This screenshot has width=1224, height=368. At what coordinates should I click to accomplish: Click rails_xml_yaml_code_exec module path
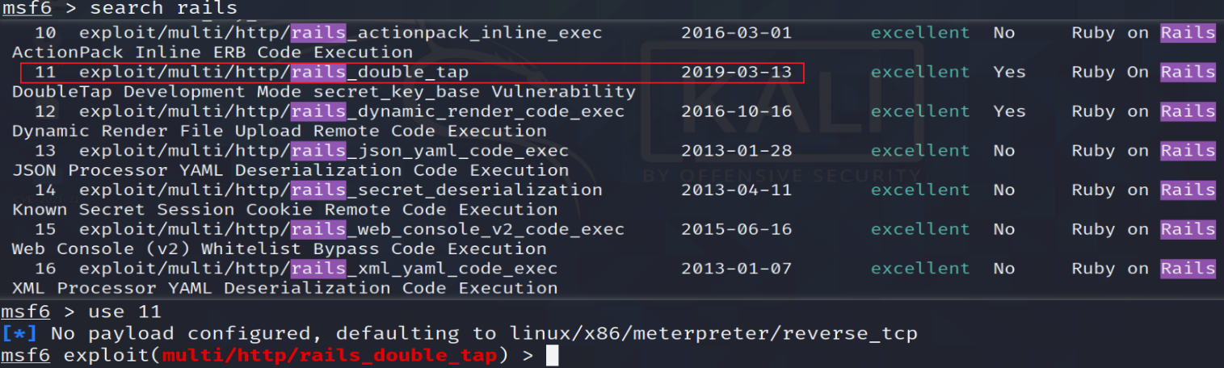(x=318, y=269)
